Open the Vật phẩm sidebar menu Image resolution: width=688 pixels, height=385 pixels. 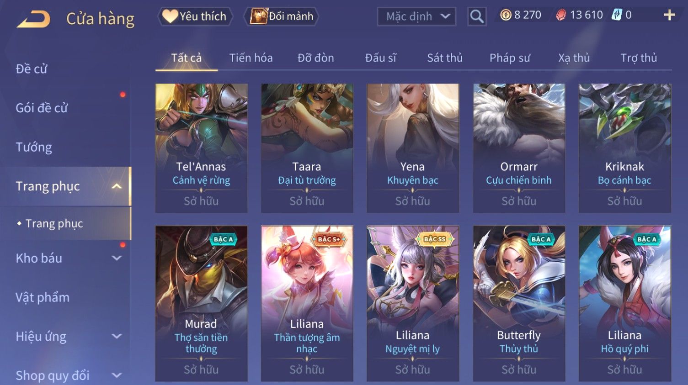43,297
